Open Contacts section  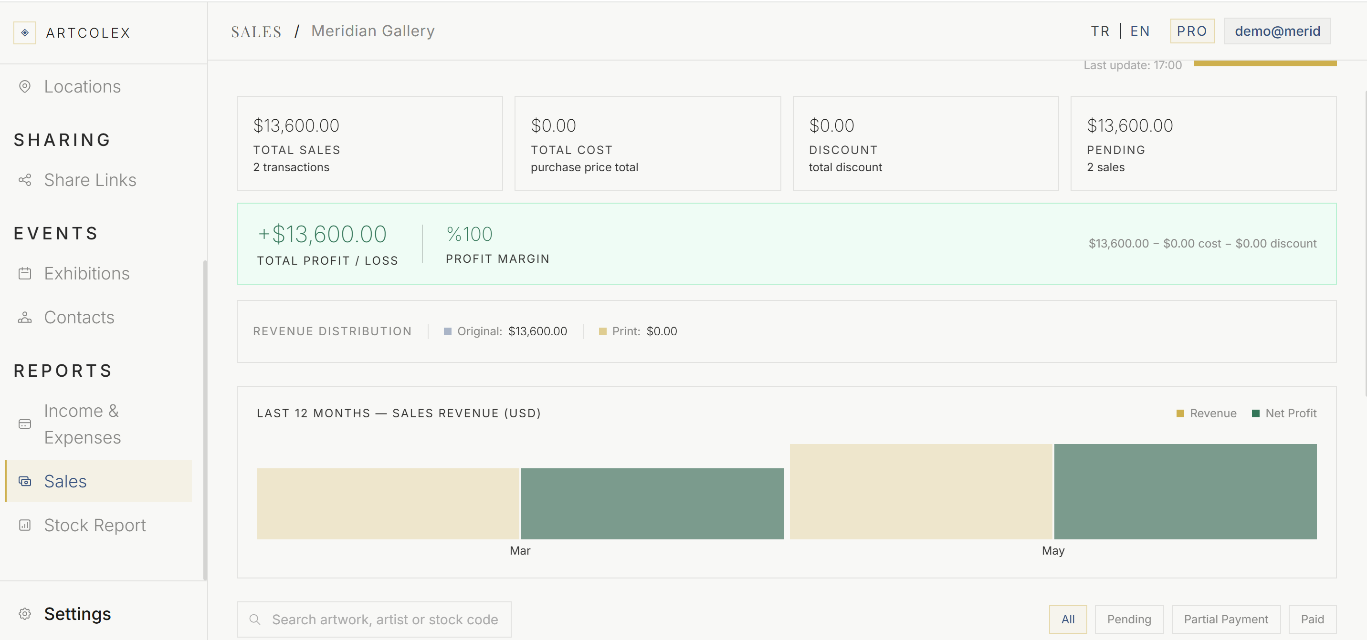click(98, 318)
